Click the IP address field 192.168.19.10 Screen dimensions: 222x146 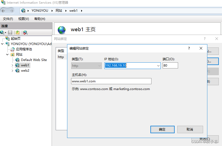133,66
